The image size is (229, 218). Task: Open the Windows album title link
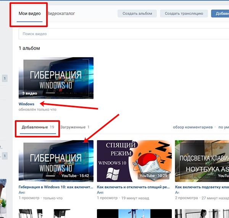click(x=26, y=104)
